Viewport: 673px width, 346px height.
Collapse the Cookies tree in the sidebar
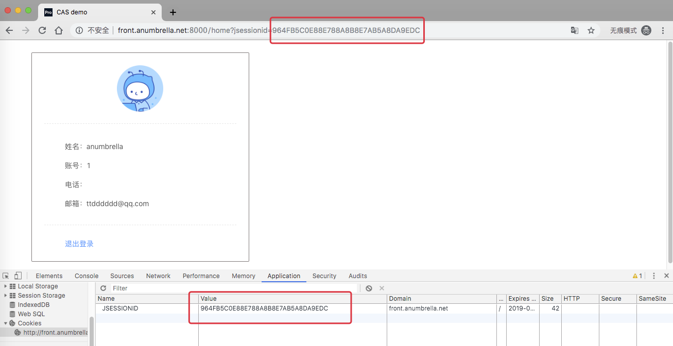coord(4,323)
